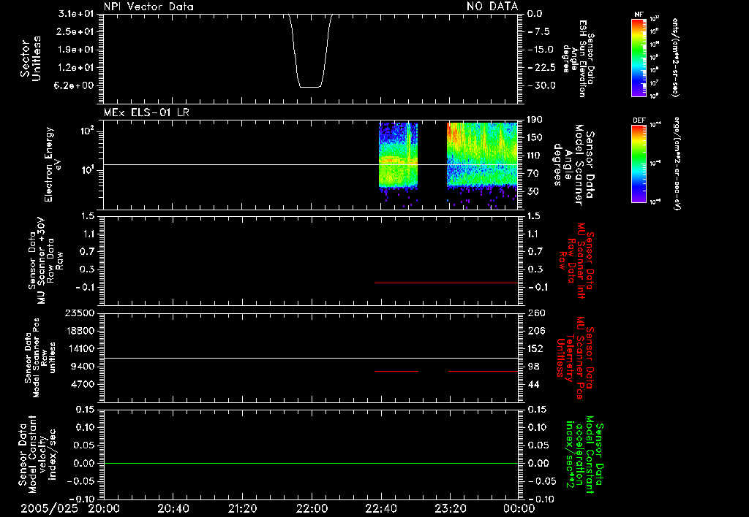Click the "23500" scanner position tick
749x517 pixels.
pos(80,313)
